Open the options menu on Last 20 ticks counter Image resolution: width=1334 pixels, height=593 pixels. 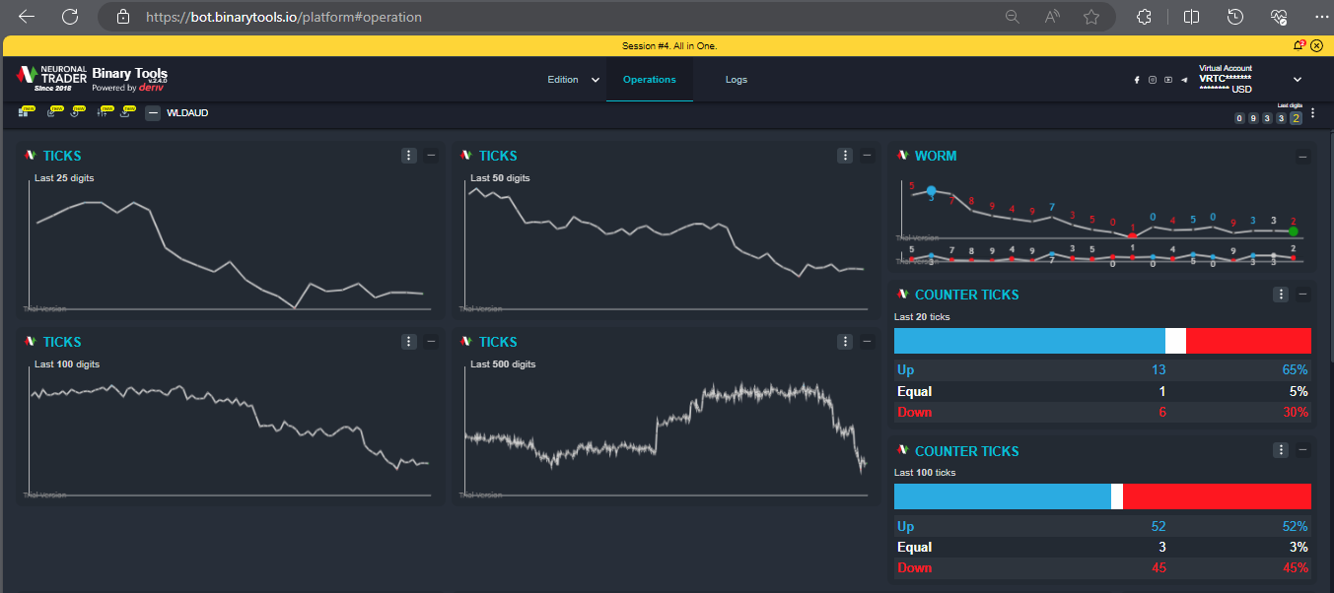(1281, 294)
